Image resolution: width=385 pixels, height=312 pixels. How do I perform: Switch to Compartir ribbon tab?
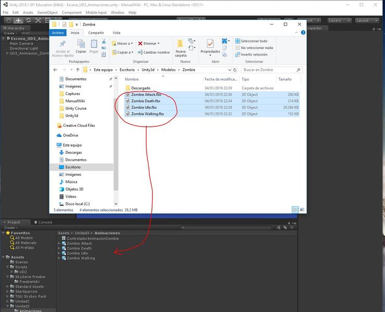pyautogui.click(x=96, y=33)
